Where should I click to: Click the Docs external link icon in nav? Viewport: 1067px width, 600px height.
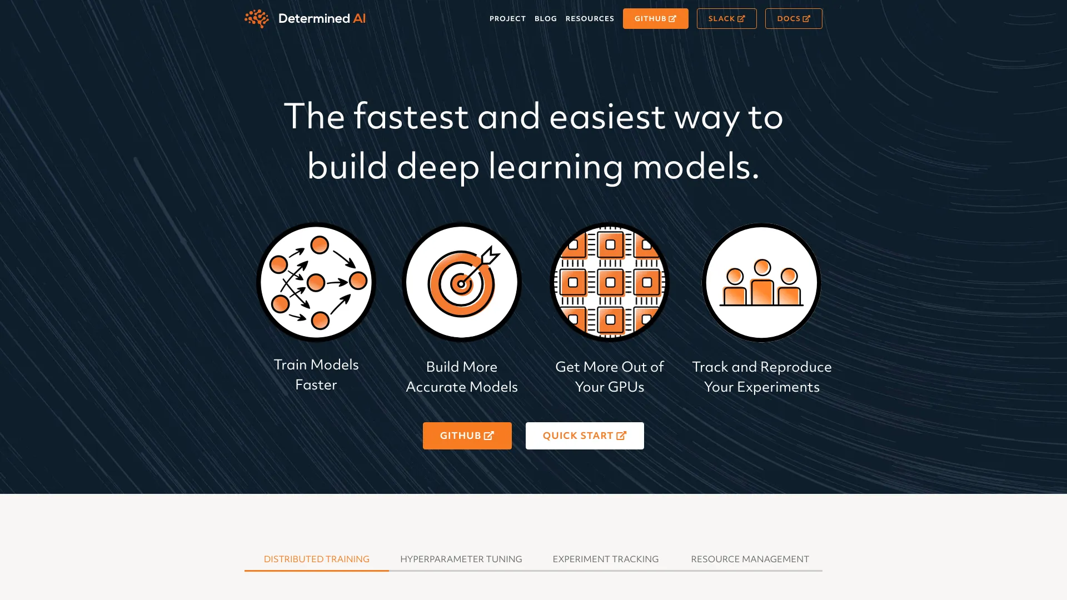point(807,18)
